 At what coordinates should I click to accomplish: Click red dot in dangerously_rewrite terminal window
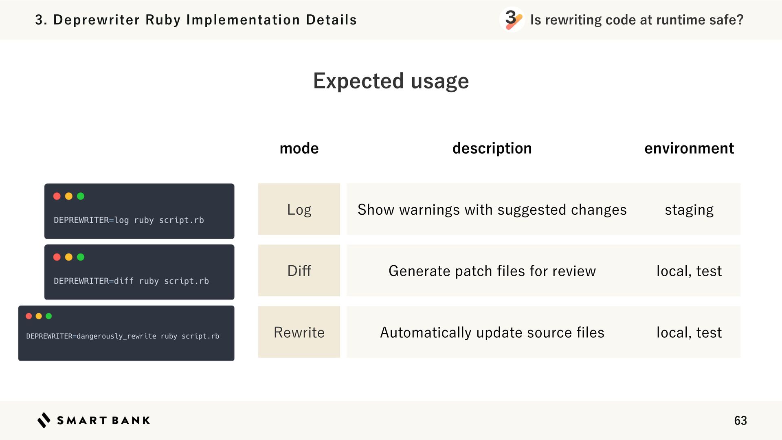tap(29, 316)
